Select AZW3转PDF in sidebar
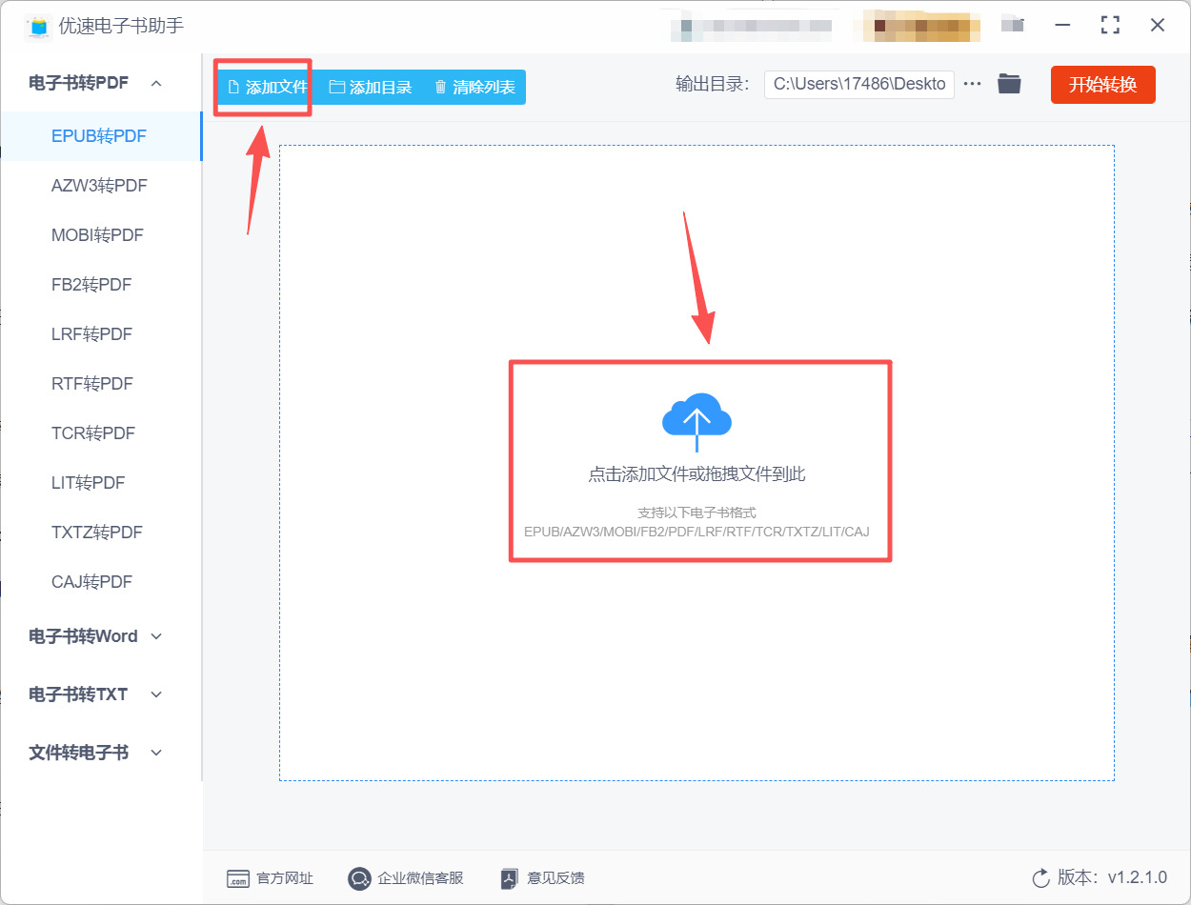 click(x=99, y=186)
